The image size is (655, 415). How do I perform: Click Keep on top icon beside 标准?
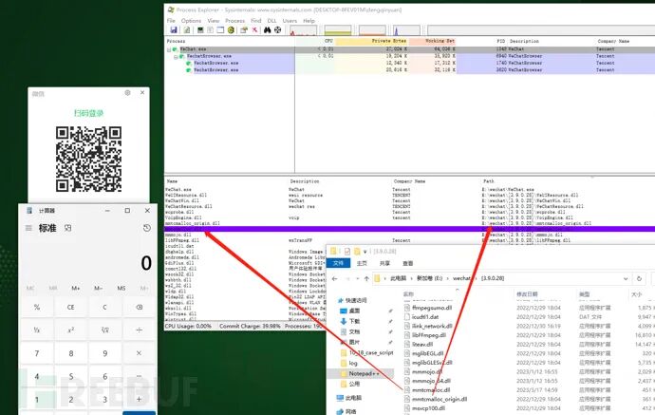pyautogui.click(x=67, y=228)
